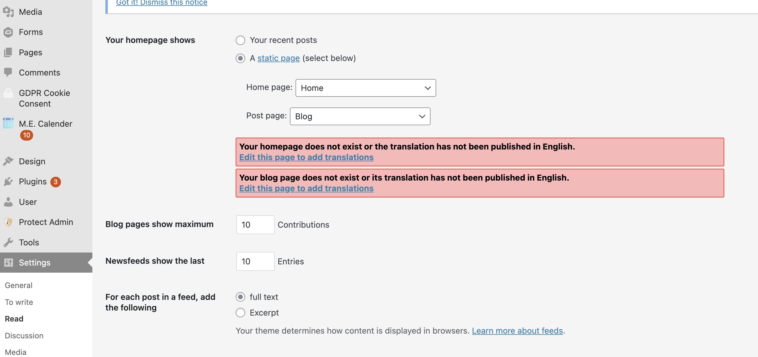This screenshot has width=758, height=357.
Task: Open the Home page dropdown
Action: pos(365,88)
